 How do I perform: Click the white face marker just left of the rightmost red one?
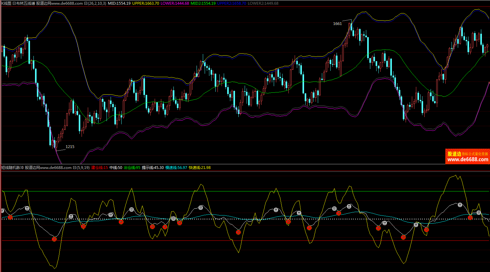tap(460, 205)
